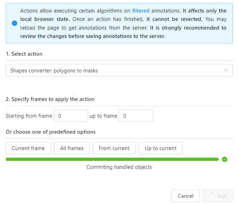
Task: Click the "Starting from frame" label text
Action: point(29,116)
